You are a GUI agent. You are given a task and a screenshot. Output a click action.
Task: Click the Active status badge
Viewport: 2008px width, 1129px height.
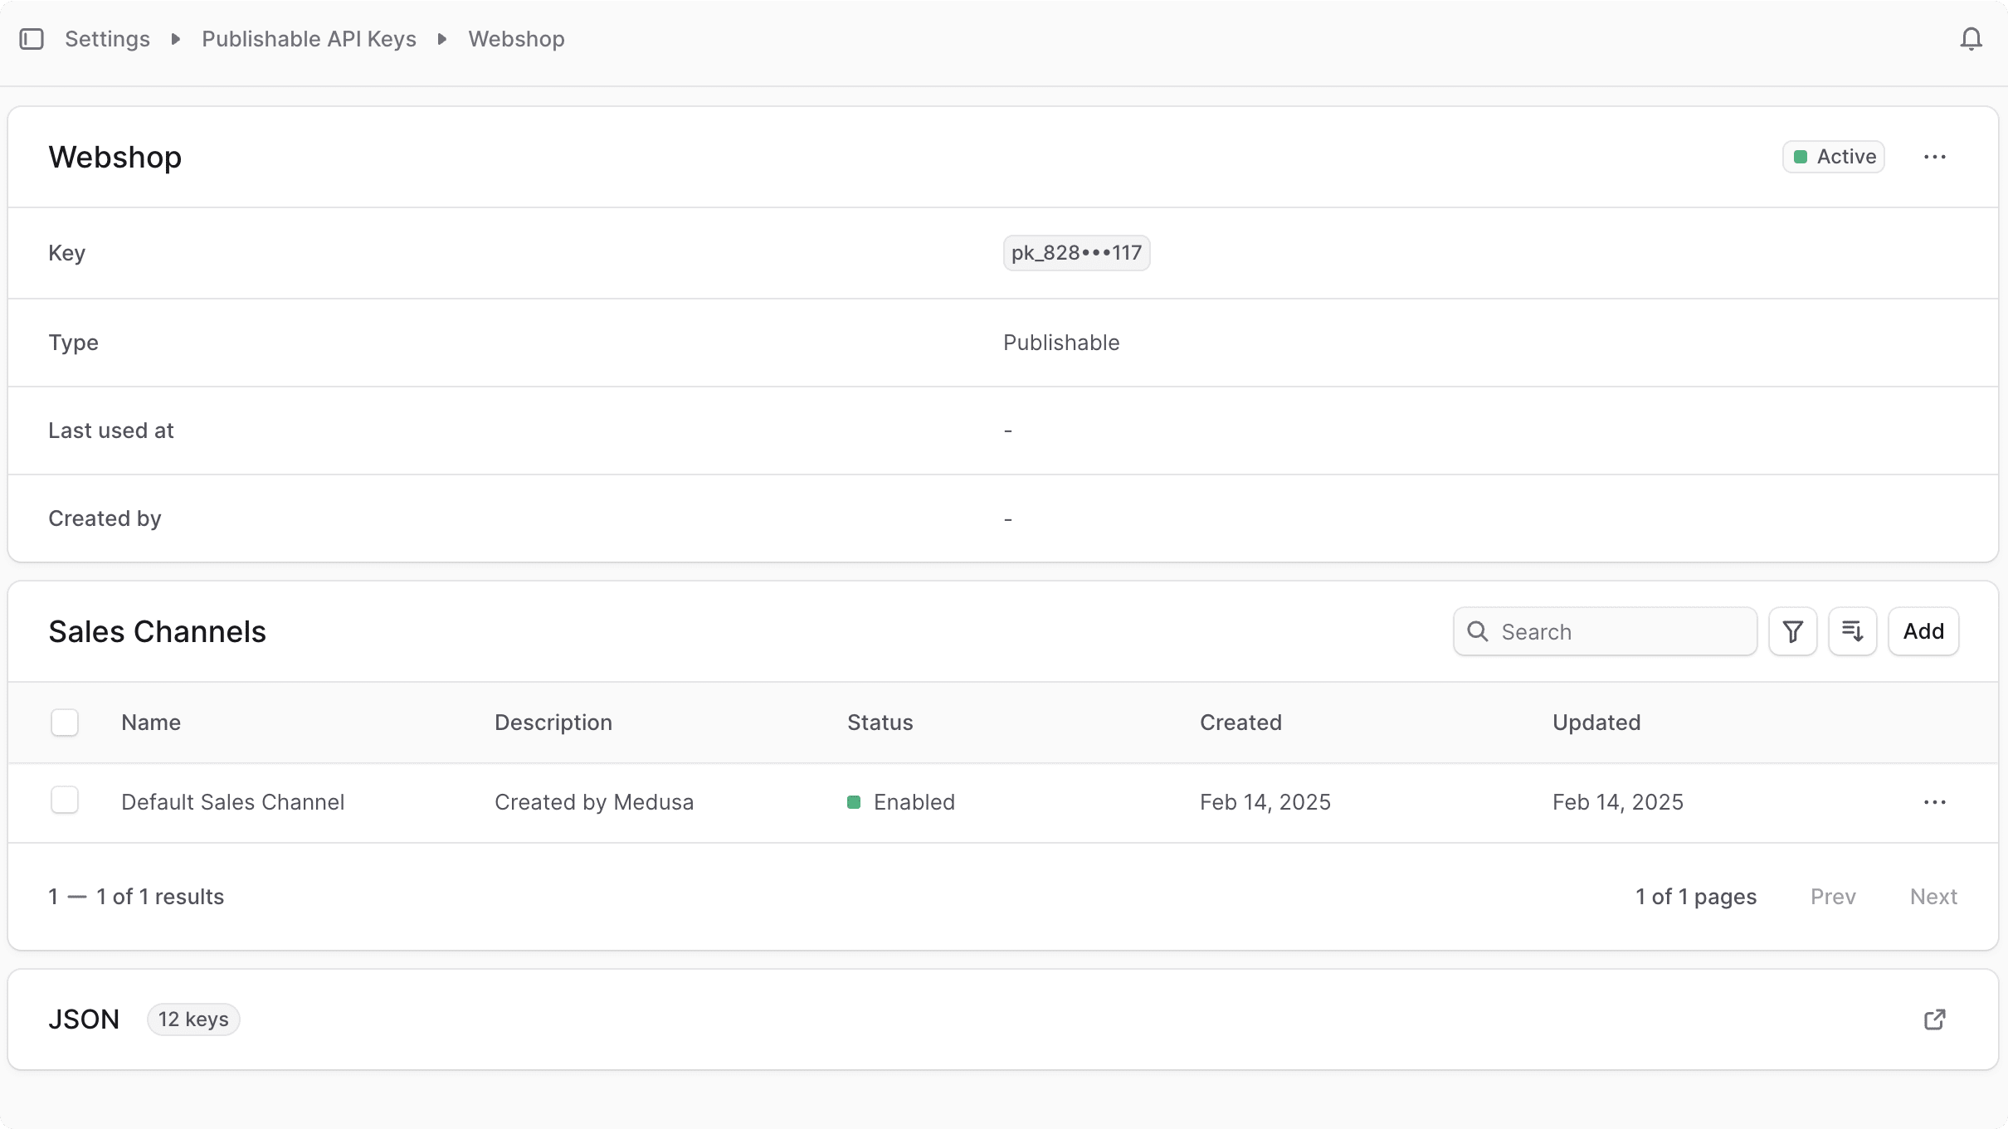tap(1833, 156)
